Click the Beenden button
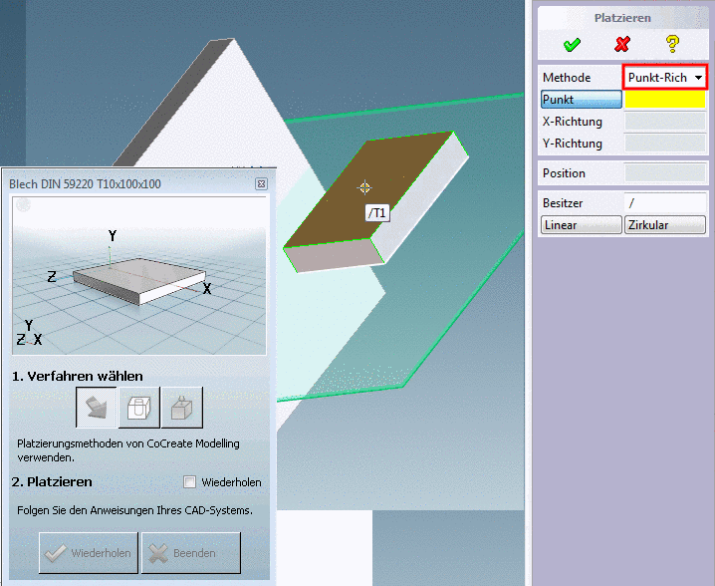The image size is (715, 586). click(x=190, y=553)
